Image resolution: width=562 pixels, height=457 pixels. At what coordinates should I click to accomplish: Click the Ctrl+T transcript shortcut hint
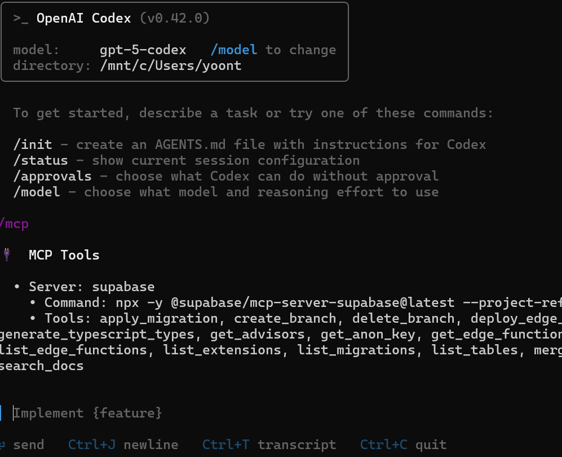tap(269, 445)
